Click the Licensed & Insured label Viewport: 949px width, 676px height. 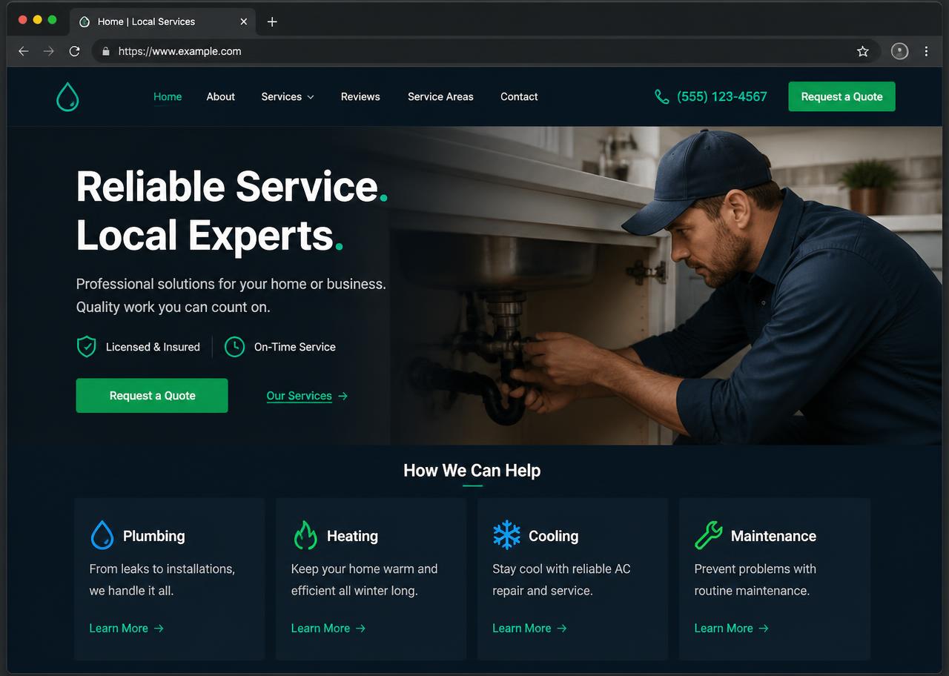(x=153, y=347)
